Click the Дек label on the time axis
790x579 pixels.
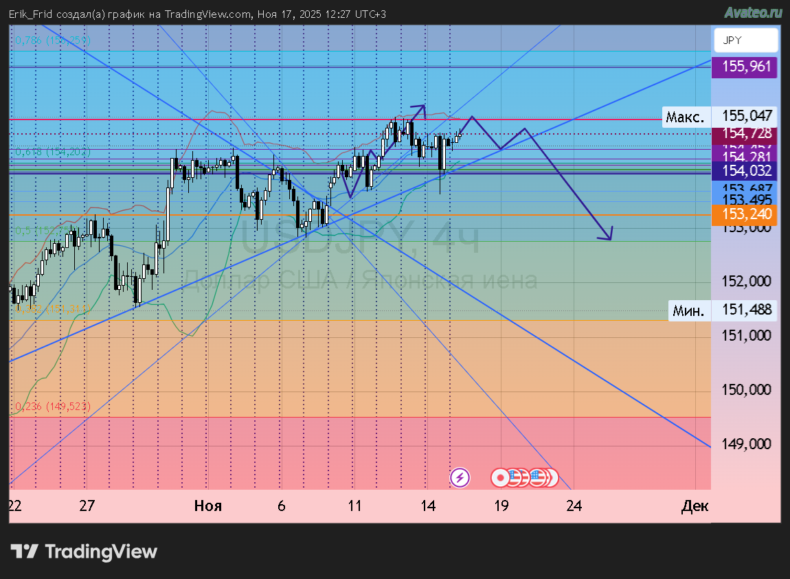coord(695,506)
